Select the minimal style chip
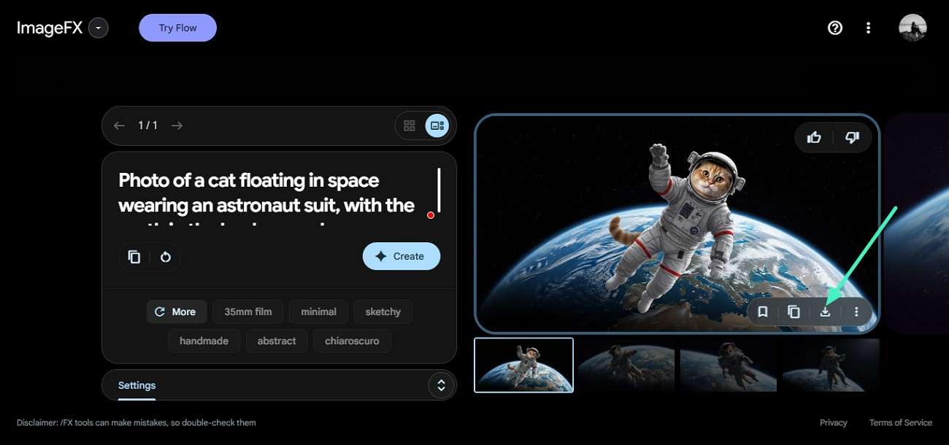This screenshot has width=949, height=445. click(318, 311)
